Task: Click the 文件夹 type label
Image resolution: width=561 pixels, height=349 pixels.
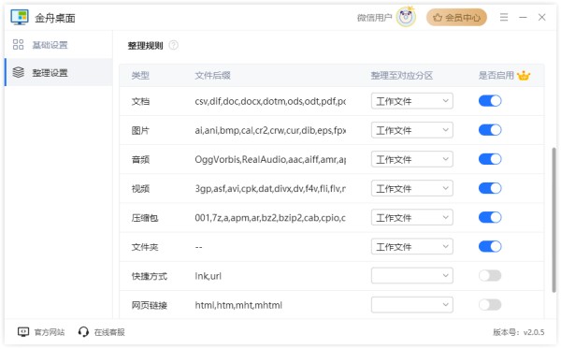Action: coord(145,247)
